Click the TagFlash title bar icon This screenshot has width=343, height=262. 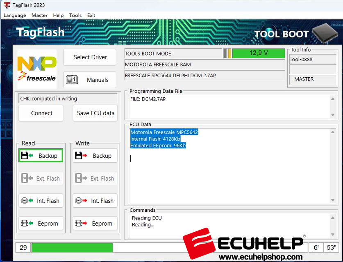[7, 5]
